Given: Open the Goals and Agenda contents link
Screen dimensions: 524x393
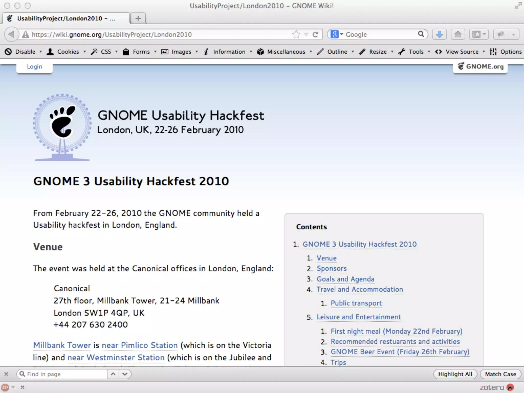Looking at the screenshot, I should 345,279.
